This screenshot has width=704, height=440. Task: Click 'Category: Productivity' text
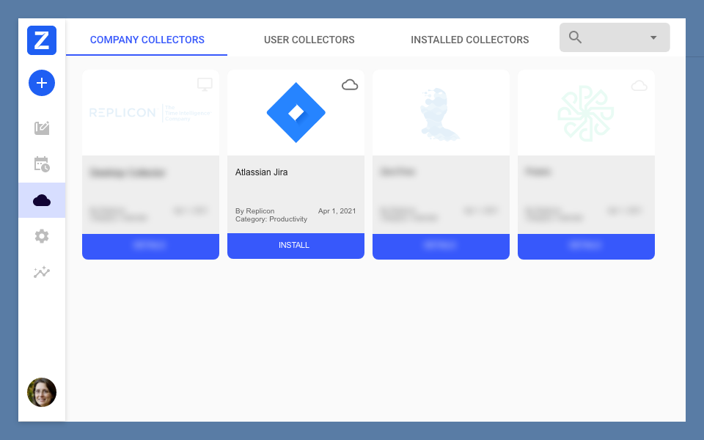[271, 219]
